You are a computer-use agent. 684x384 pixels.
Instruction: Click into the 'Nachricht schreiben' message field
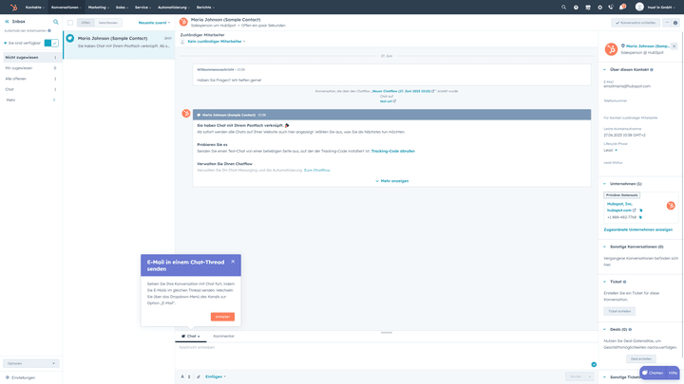[x=386, y=355]
